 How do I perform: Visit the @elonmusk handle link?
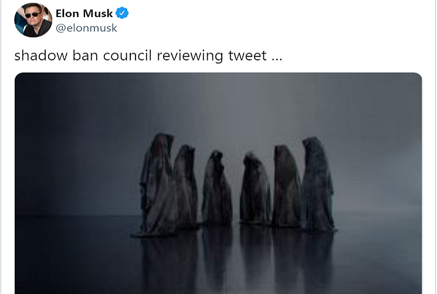pos(86,28)
